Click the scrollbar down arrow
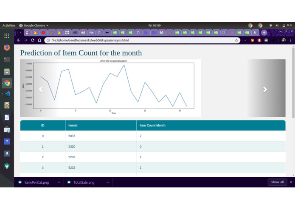 (293, 175)
